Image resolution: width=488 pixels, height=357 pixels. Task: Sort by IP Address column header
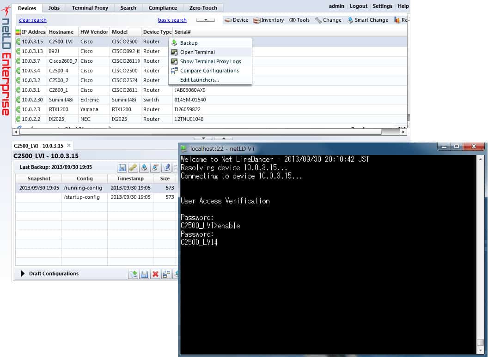pos(34,32)
